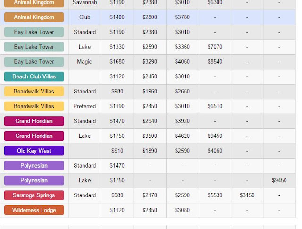Click the $9450 price in the Polynesian Lake row
302x229 pixels.
[279, 180]
